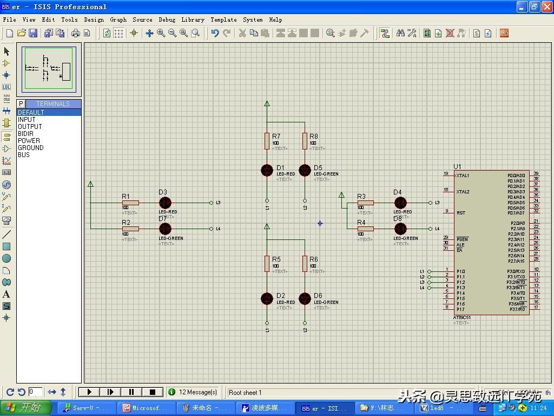This screenshot has height=416, width=554.
Task: Click the rotation angle input field
Action: (36, 392)
